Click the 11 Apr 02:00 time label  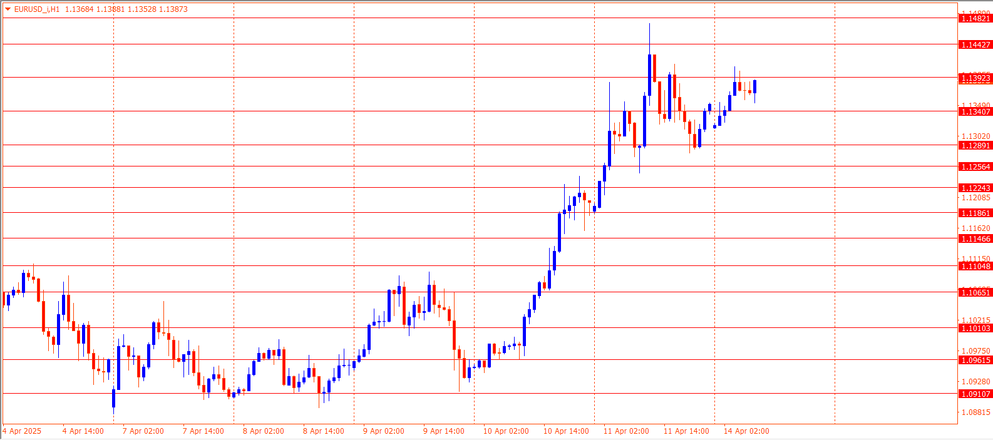tap(626, 431)
